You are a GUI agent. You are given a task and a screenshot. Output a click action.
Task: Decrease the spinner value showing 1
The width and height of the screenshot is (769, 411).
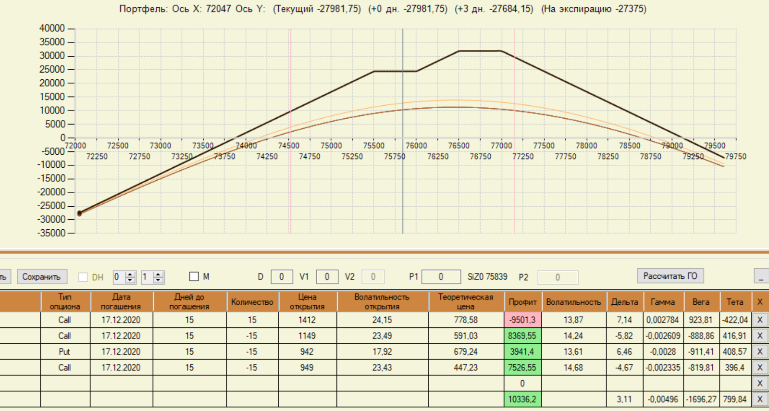159,280
